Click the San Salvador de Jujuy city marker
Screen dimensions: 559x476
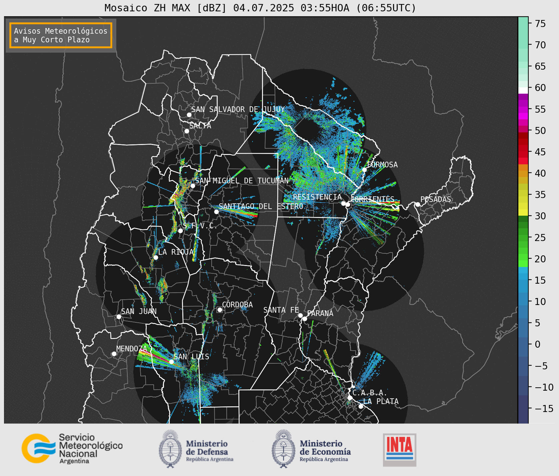[x=189, y=115]
